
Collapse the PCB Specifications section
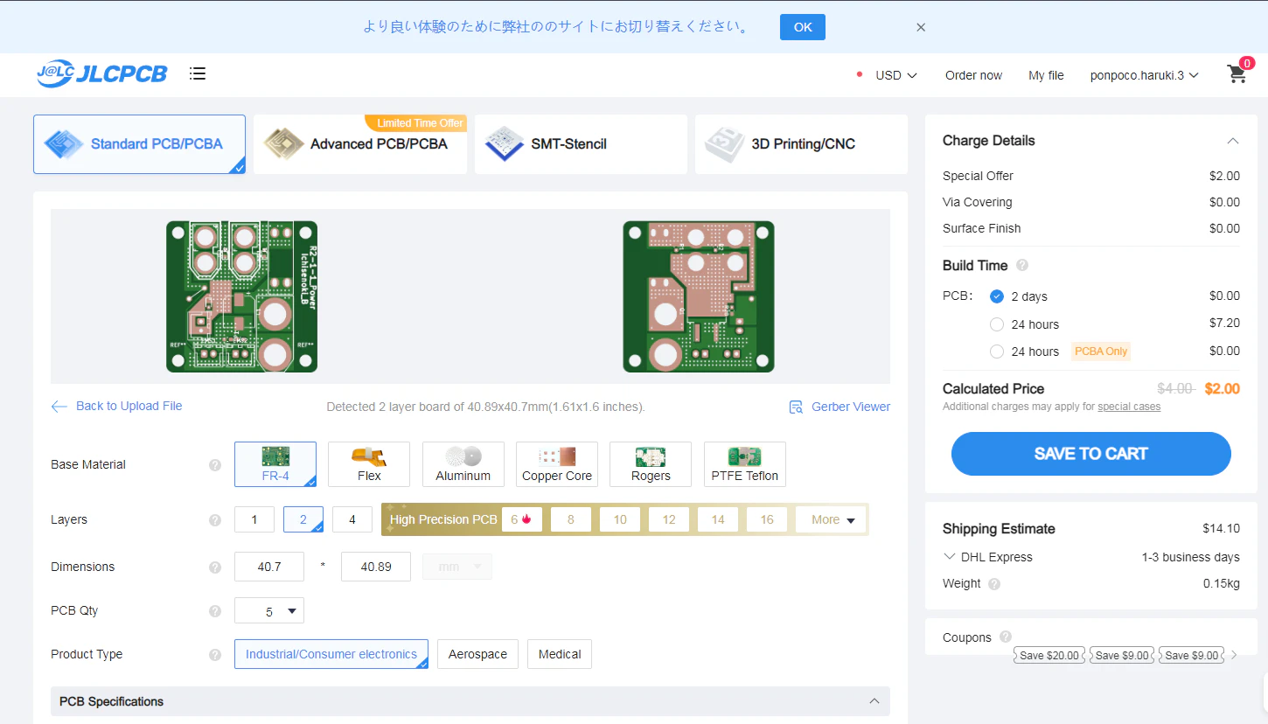pos(874,701)
